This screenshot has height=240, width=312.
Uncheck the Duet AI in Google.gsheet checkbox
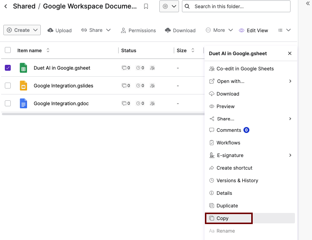click(x=8, y=68)
